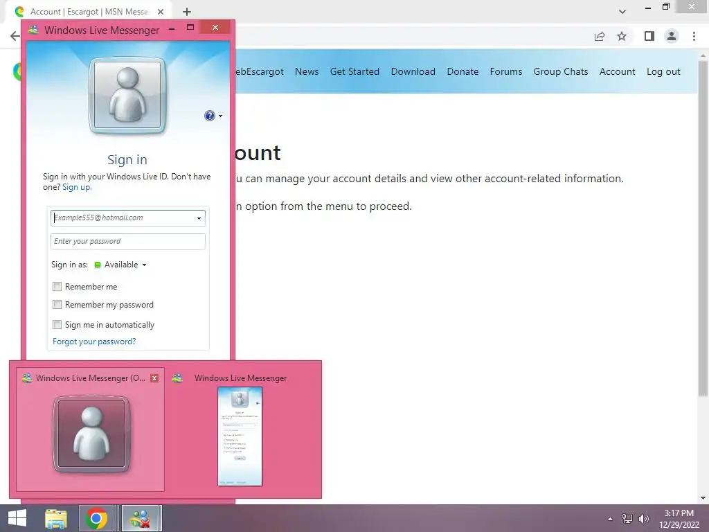Open a new Chrome tab
This screenshot has width=709, height=532.
[x=187, y=12]
